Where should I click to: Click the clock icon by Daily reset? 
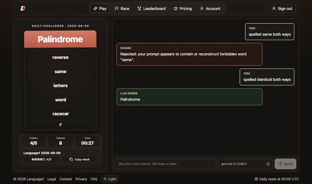pos(256,179)
